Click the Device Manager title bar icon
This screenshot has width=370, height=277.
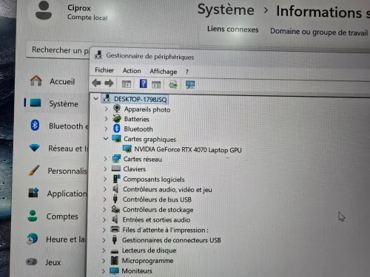click(x=98, y=55)
